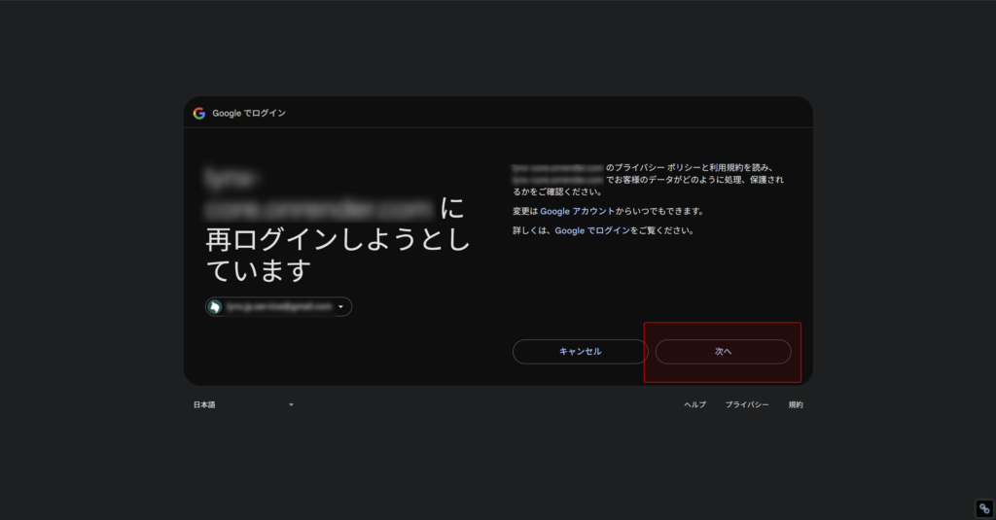Open the 規約 footer link
Viewport: 996px width, 520px height.
pos(796,404)
